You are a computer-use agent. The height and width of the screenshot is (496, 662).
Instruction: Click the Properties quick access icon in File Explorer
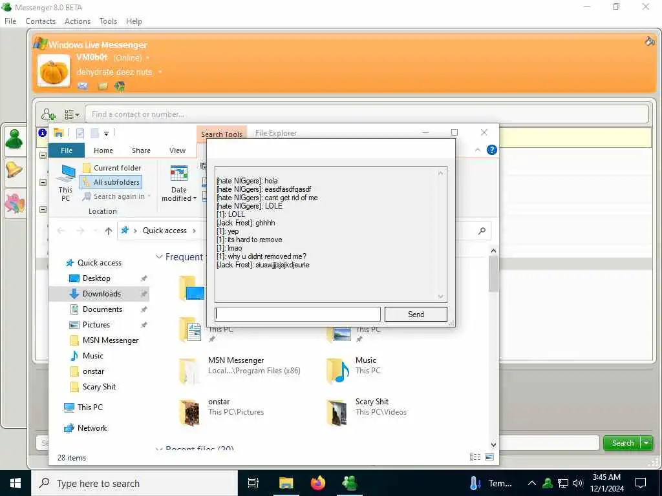(80, 133)
